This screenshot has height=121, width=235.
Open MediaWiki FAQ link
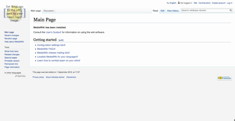46,49
